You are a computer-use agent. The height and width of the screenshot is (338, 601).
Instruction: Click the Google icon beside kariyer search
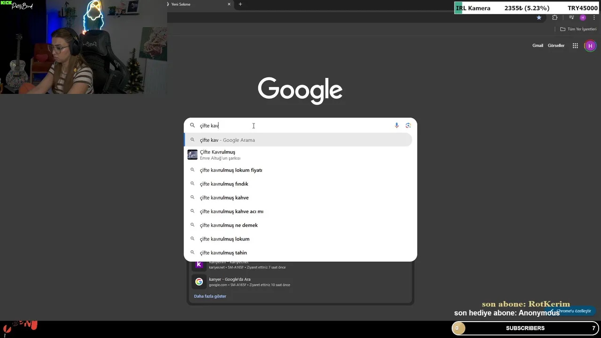pyautogui.click(x=199, y=282)
